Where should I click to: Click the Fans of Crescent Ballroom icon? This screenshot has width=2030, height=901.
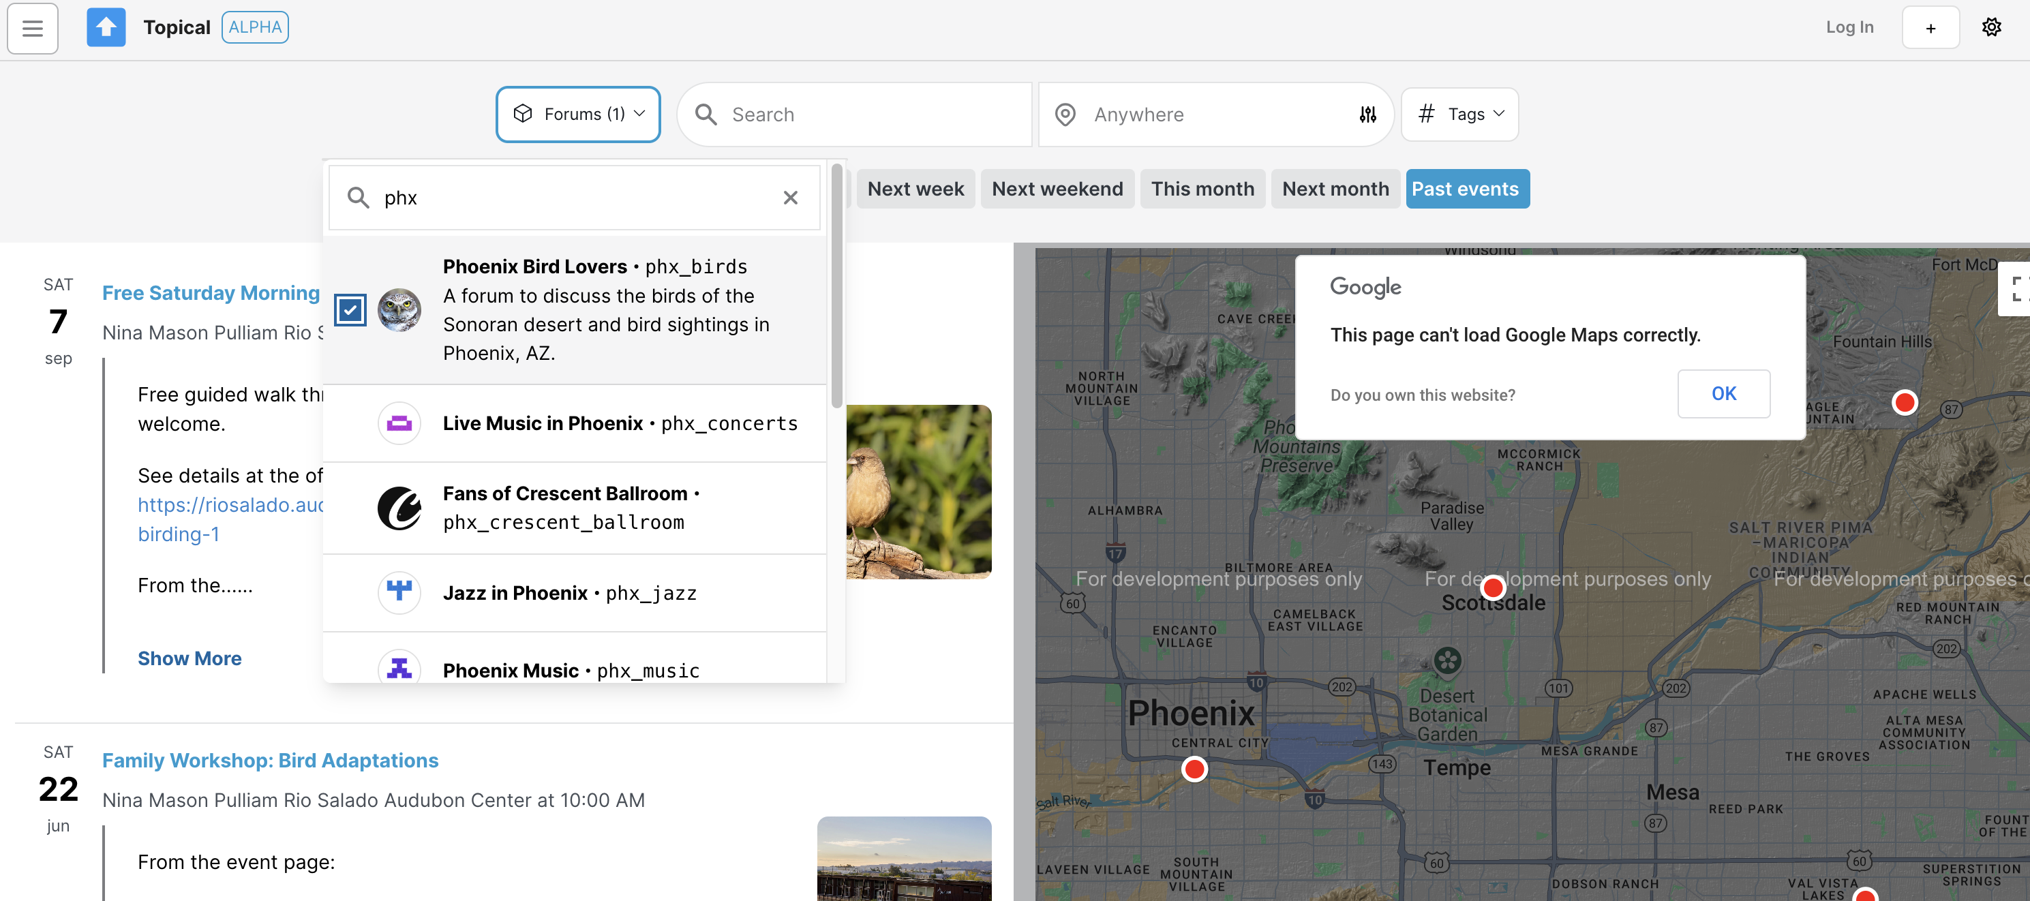(399, 508)
